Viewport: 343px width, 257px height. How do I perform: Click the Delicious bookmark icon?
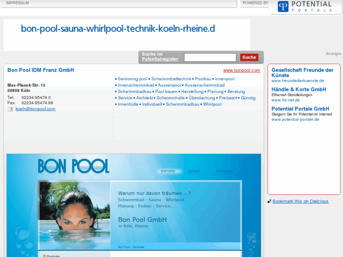click(269, 201)
